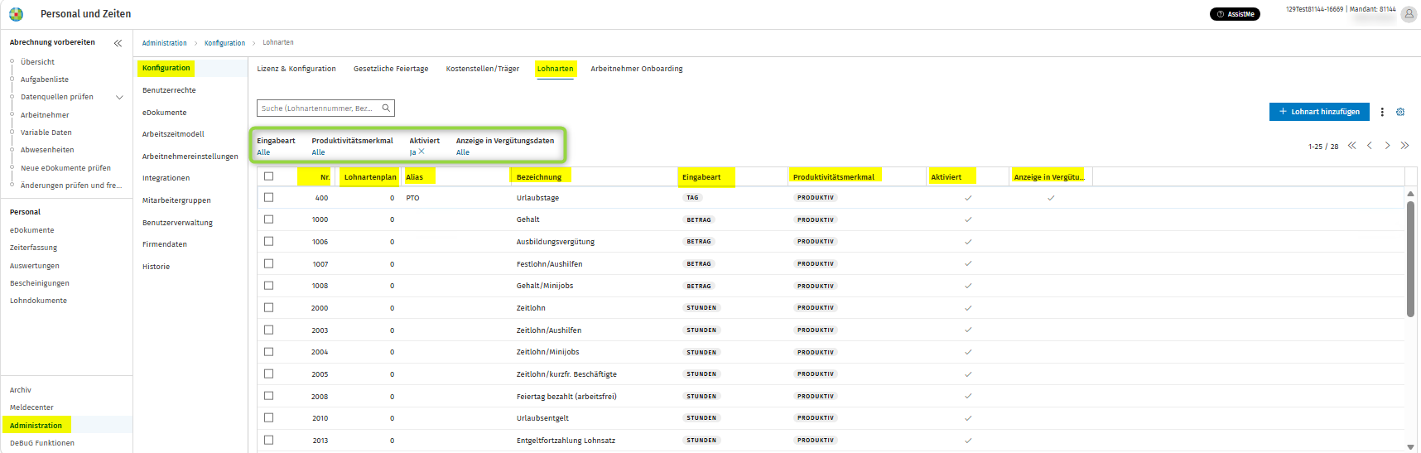Select checkbox for row 1006 Ausbildungsvergütung
This screenshot has height=453, width=1421.
(x=268, y=241)
